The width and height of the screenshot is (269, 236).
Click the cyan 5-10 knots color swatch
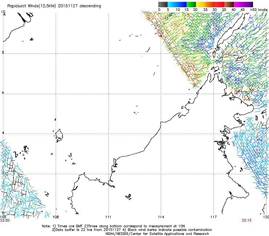coord(172,4)
